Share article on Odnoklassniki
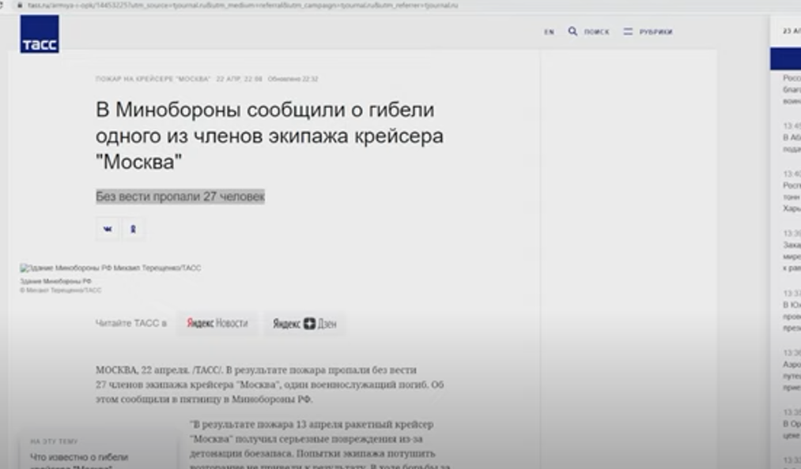This screenshot has width=801, height=469. (x=133, y=229)
